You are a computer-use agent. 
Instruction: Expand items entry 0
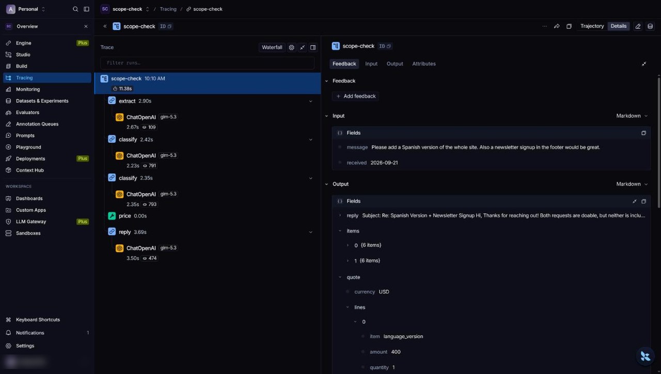[348, 245]
